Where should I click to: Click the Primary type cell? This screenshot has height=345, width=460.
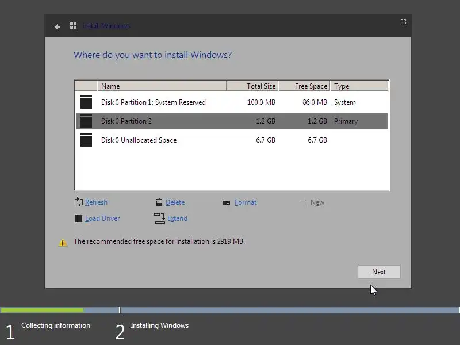(346, 121)
